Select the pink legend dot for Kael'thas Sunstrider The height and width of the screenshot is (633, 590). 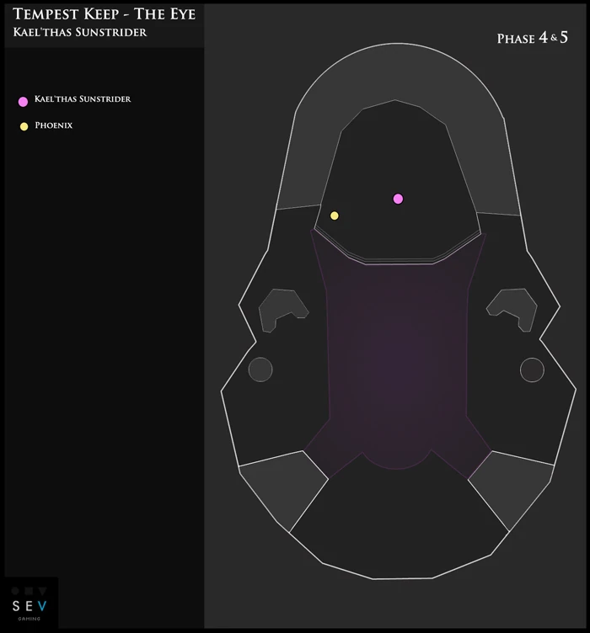[23, 101]
